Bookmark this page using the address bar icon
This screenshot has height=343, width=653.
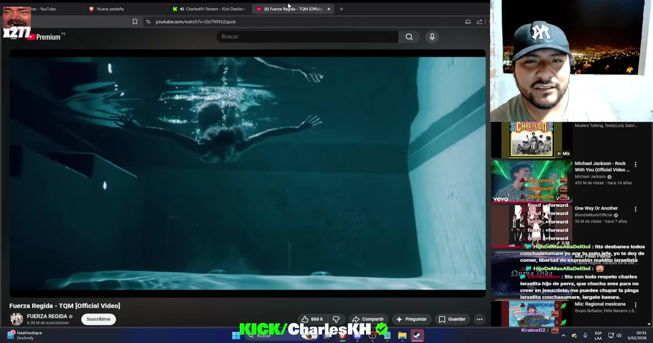pyautogui.click(x=135, y=21)
